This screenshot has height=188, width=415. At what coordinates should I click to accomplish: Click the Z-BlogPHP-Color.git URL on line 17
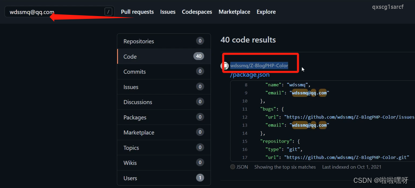pyautogui.click(x=347, y=157)
